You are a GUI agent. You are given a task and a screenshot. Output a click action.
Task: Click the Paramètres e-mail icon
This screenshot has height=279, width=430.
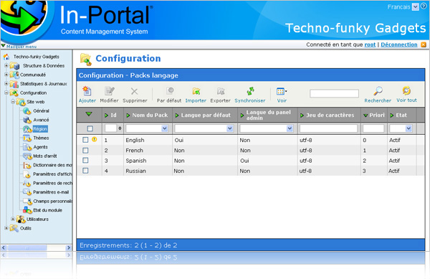click(27, 192)
